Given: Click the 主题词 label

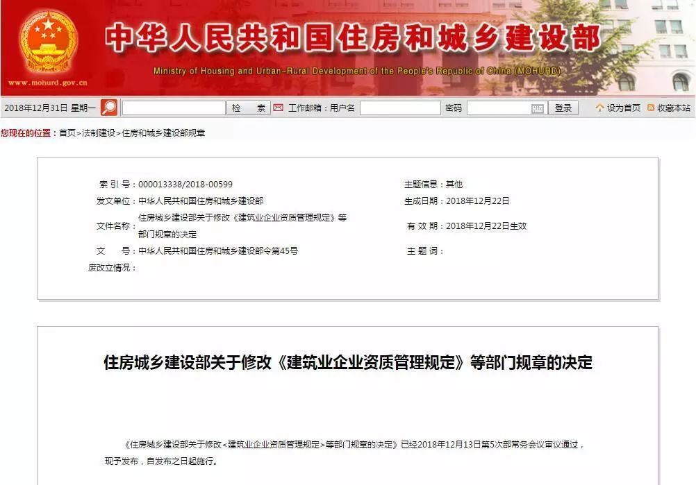Looking at the screenshot, I should (x=425, y=251).
